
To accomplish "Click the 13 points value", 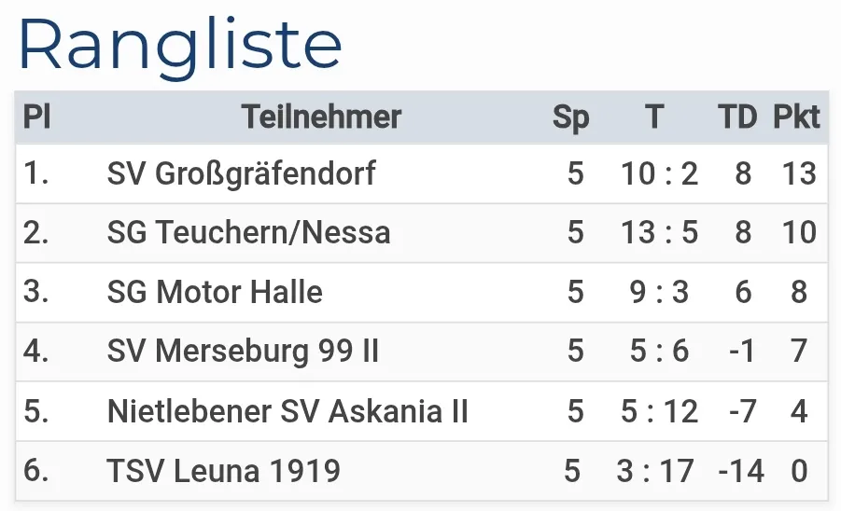I will click(799, 174).
